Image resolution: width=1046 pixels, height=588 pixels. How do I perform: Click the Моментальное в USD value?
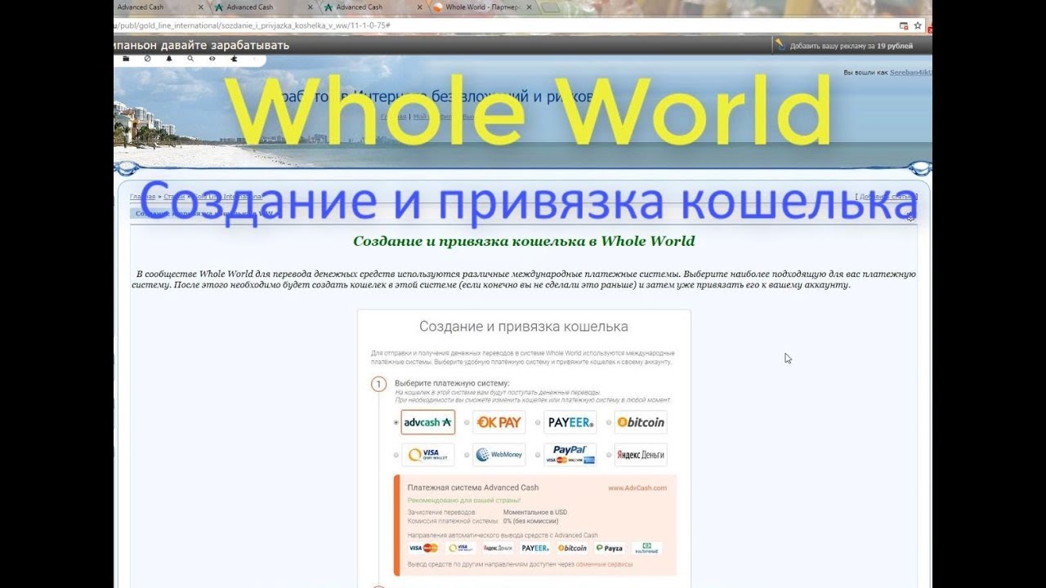pyautogui.click(x=535, y=512)
